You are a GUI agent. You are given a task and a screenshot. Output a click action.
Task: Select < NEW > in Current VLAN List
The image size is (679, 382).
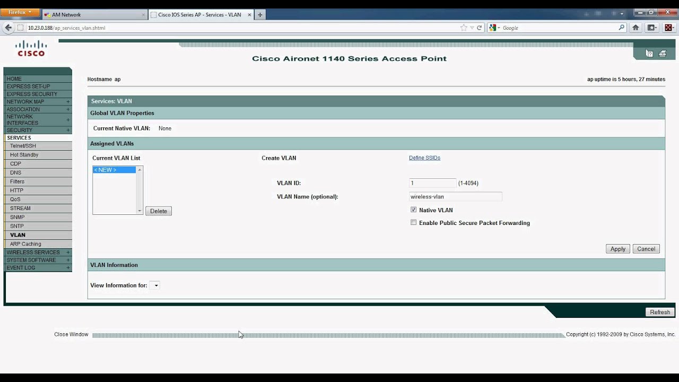point(115,170)
